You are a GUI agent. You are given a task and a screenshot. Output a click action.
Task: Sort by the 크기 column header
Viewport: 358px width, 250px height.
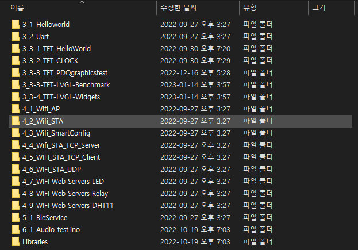[x=319, y=7]
